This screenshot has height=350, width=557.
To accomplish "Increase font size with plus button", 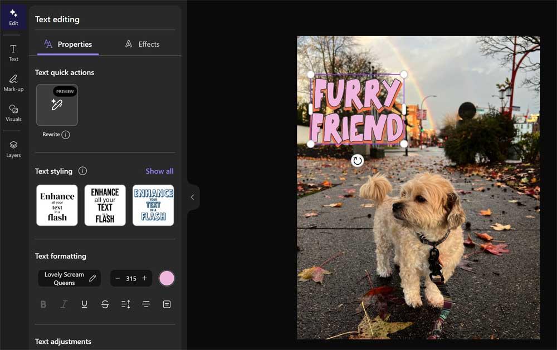I will [144, 278].
